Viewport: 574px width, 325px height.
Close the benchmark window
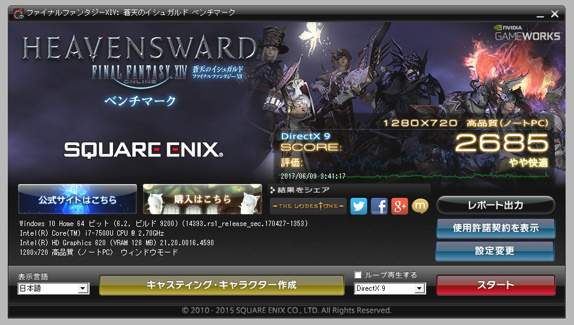[555, 14]
